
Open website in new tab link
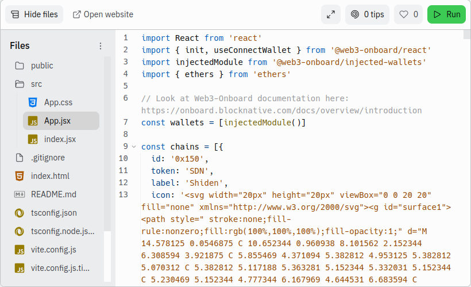[x=103, y=14]
